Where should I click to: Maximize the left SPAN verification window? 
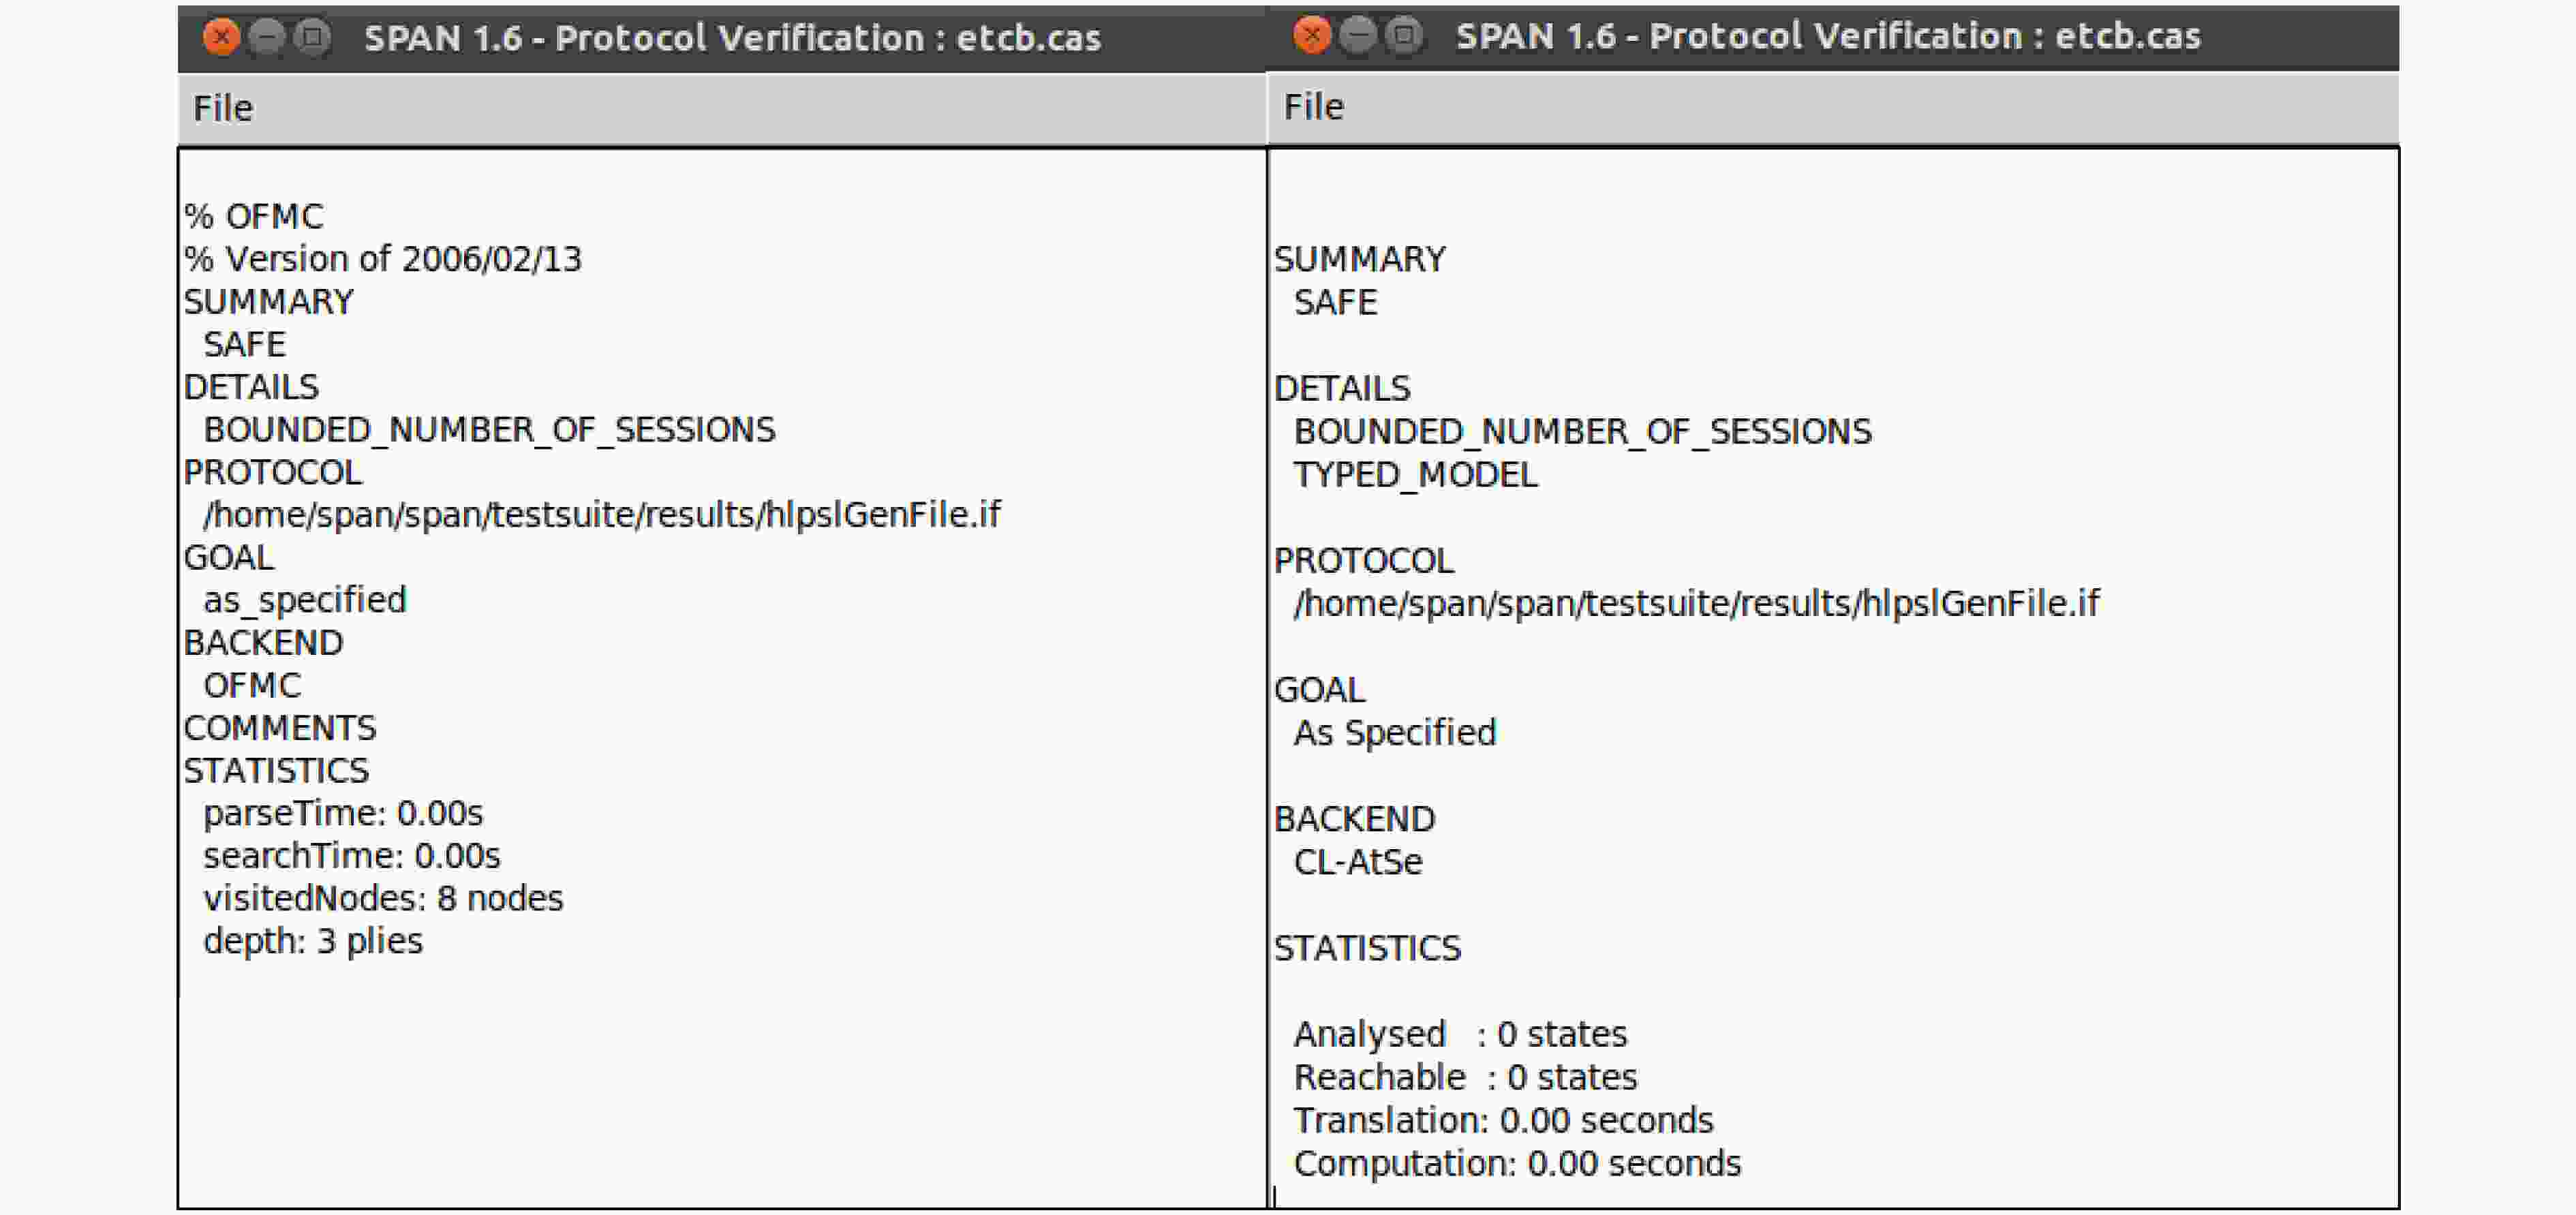[x=313, y=38]
